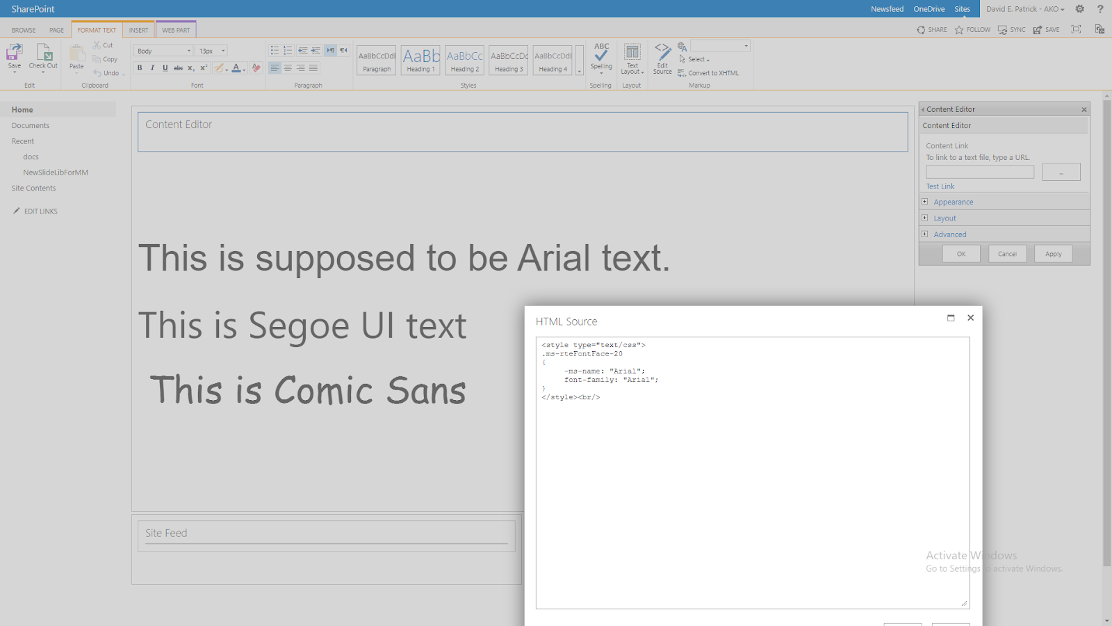Click the text highlight color icon
Viewport: 1112px width, 626px height.
click(219, 68)
